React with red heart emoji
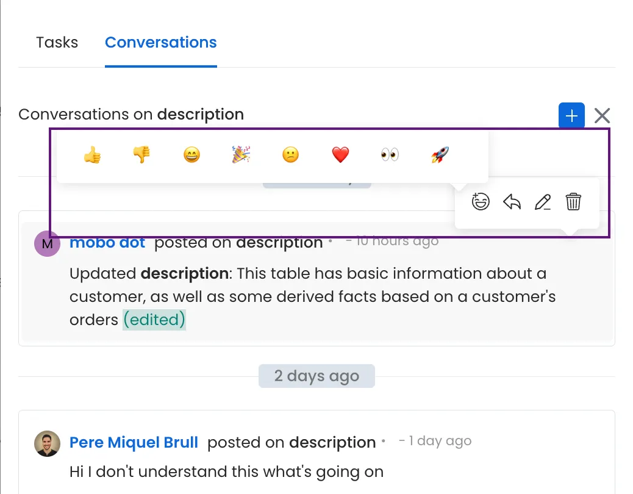The width and height of the screenshot is (633, 494). pos(340,156)
